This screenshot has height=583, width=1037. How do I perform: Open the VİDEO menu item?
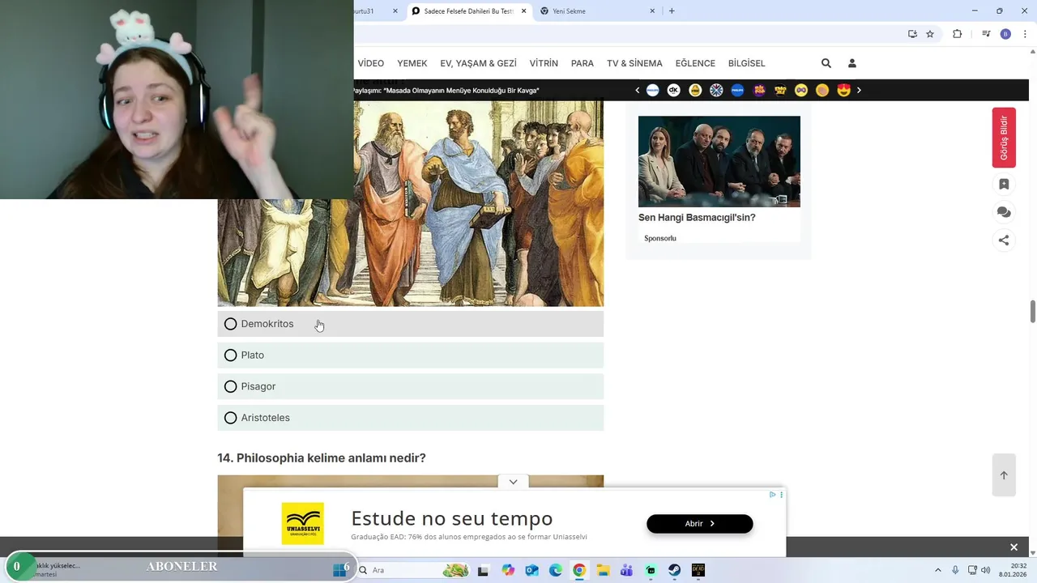pyautogui.click(x=371, y=63)
